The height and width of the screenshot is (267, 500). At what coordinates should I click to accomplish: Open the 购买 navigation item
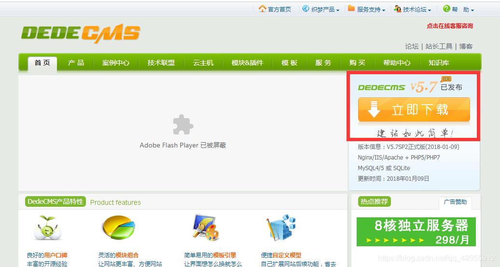coord(357,63)
